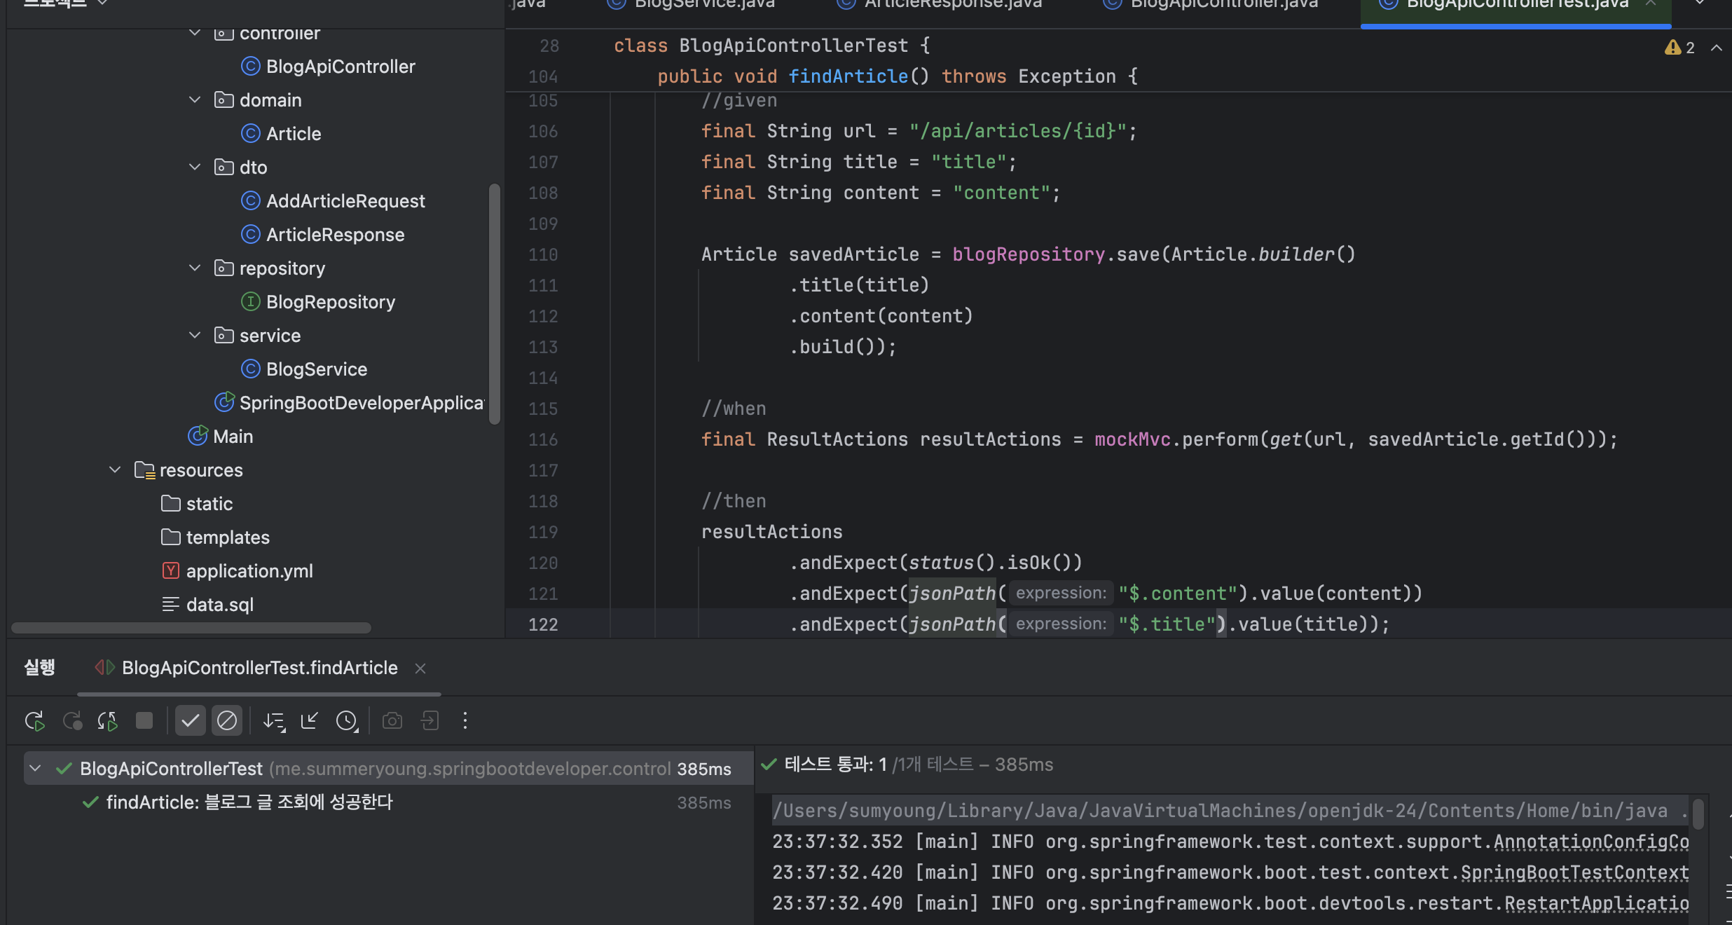
Task: Select application.yml file
Action: [249, 571]
